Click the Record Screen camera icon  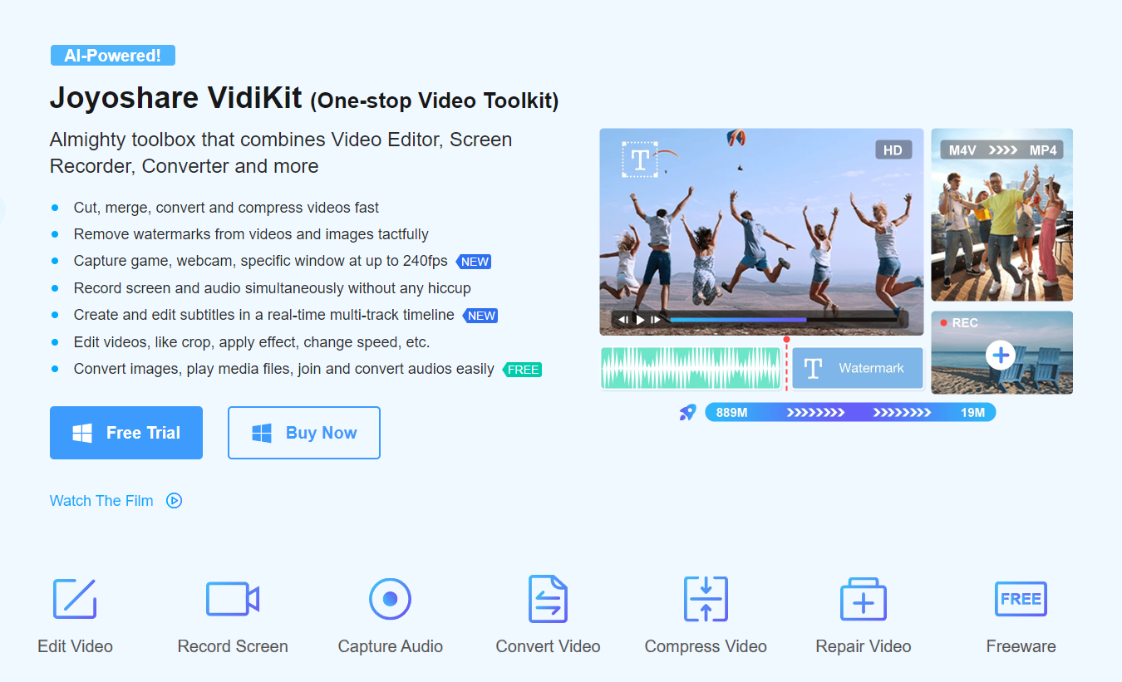pos(233,598)
